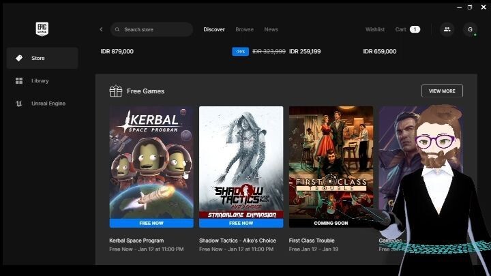Click COMING SOON banner on First Class Trouble
Viewport: 491px width, 276px height.
pos(331,223)
